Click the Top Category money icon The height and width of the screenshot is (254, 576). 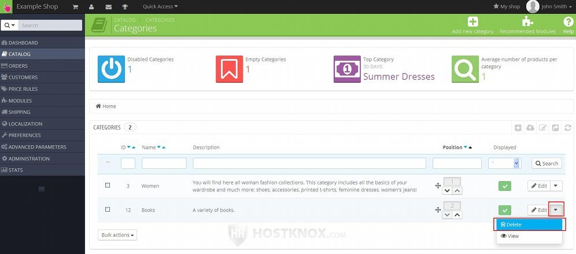tap(347, 69)
